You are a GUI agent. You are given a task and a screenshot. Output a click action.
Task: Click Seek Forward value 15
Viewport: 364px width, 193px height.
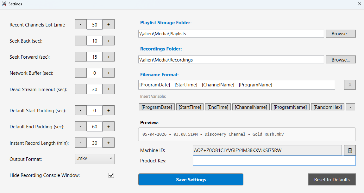point(95,57)
